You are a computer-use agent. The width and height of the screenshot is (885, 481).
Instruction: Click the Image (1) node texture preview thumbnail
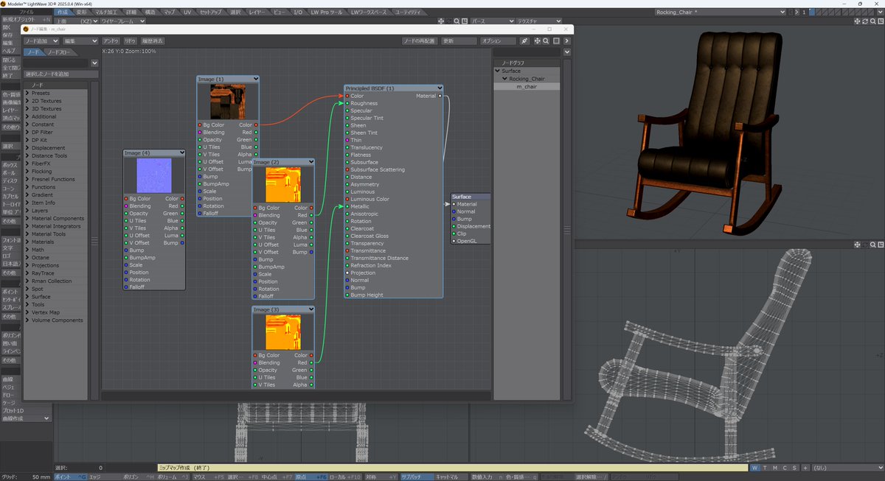point(227,102)
